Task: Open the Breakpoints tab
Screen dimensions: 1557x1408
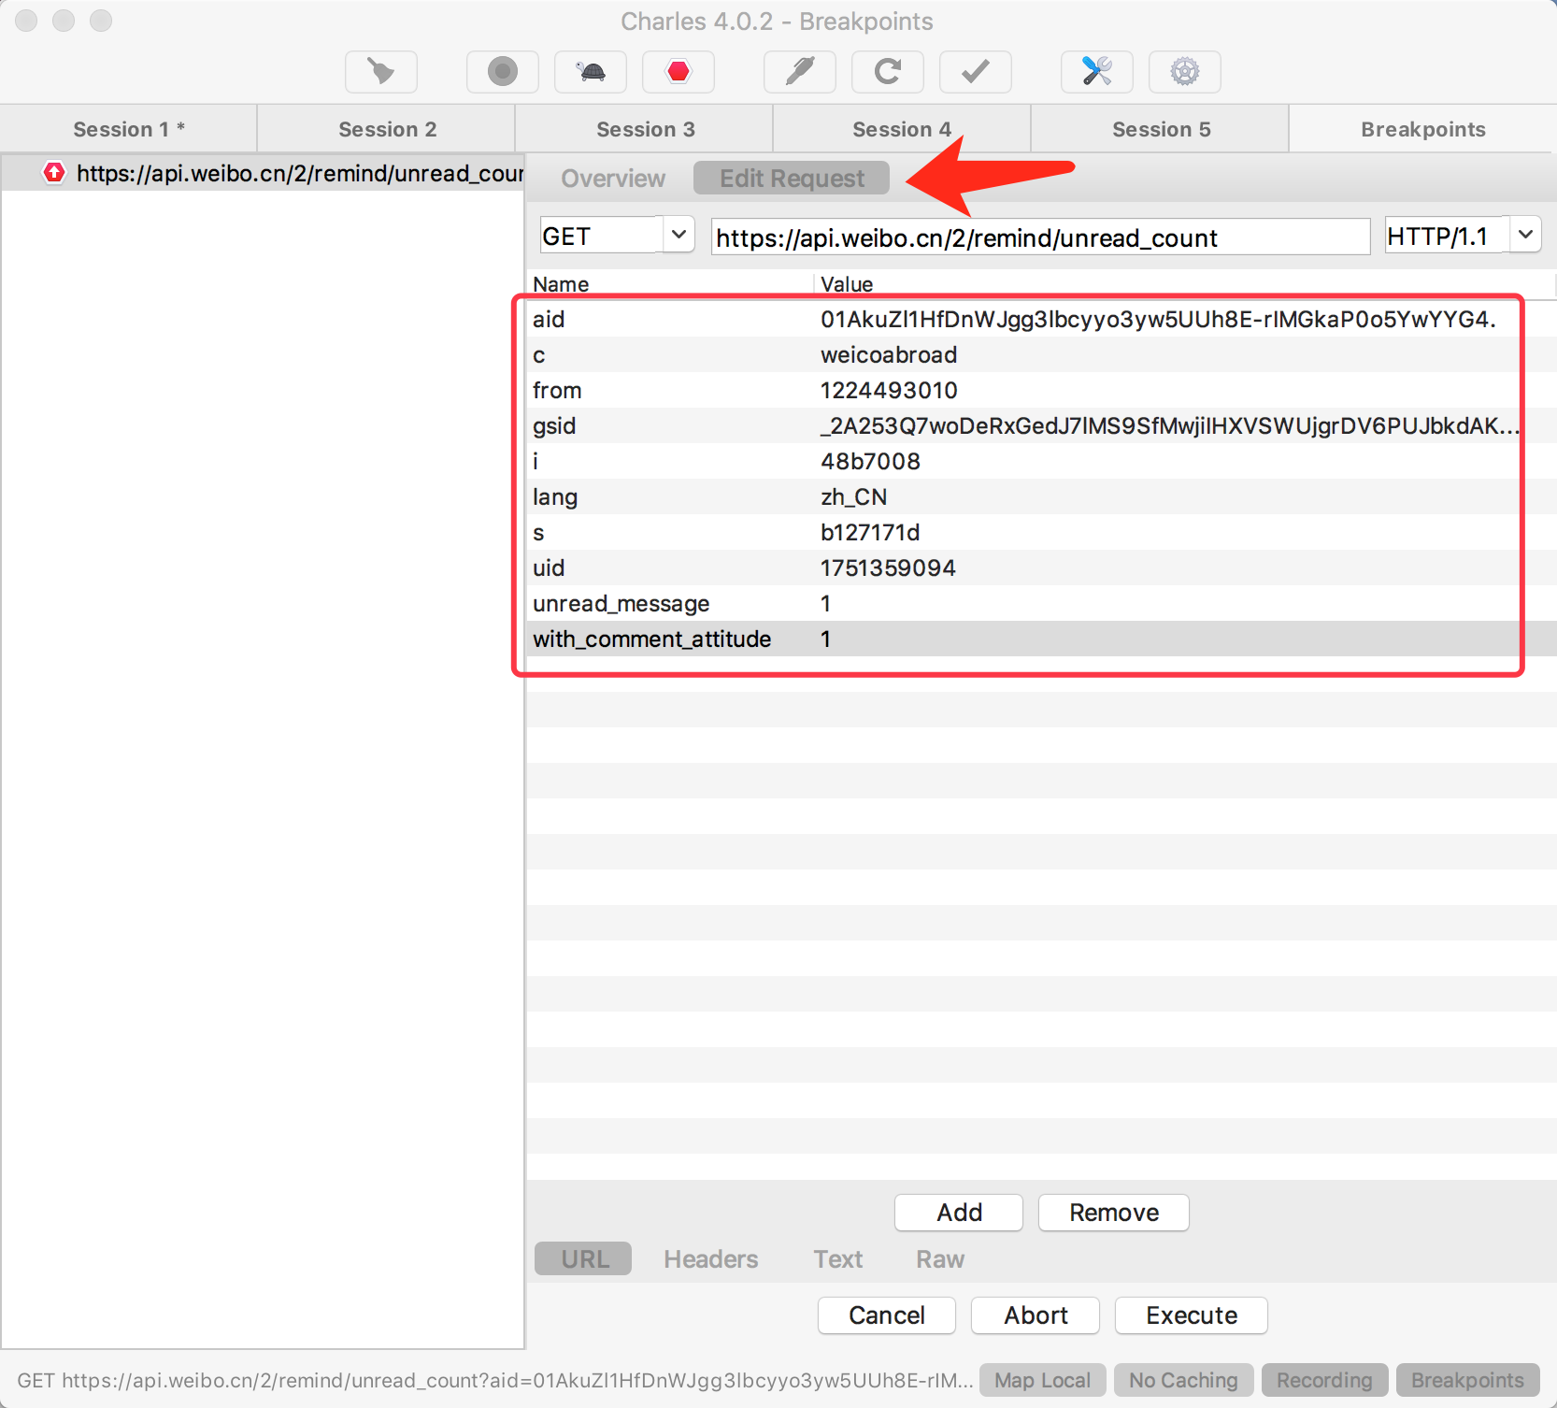Action: [1422, 129]
